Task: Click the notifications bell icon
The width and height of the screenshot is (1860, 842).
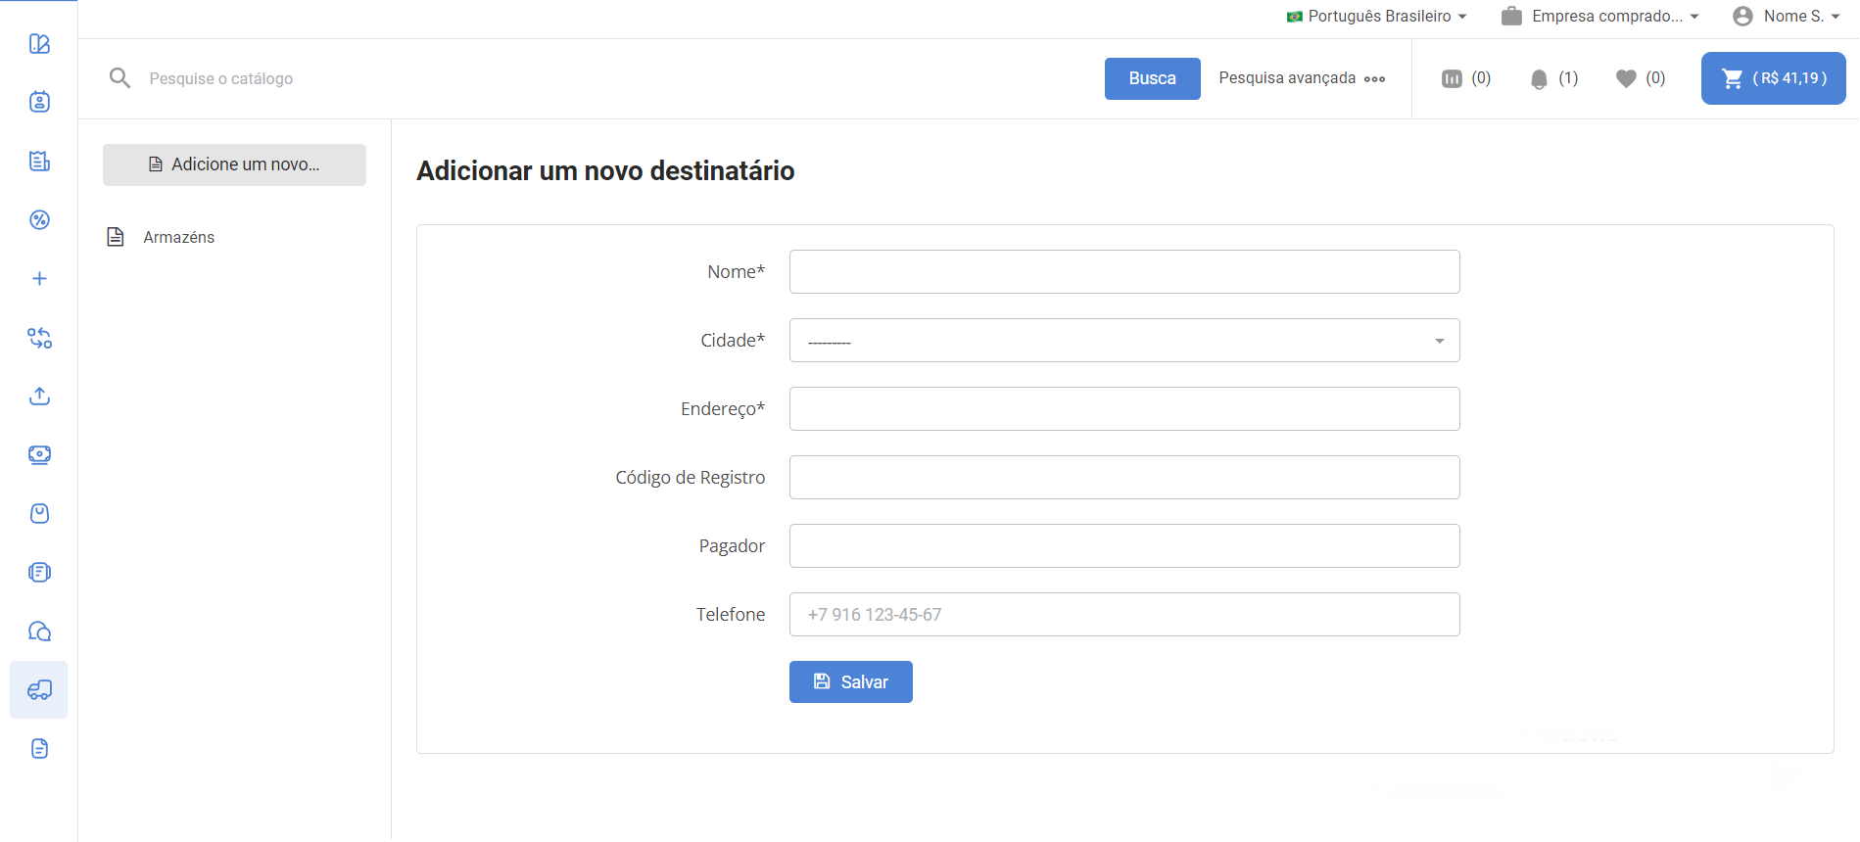Action: click(x=1539, y=79)
